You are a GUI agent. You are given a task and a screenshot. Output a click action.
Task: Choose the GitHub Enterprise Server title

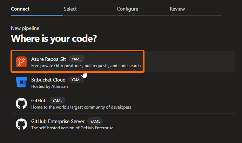point(58,121)
